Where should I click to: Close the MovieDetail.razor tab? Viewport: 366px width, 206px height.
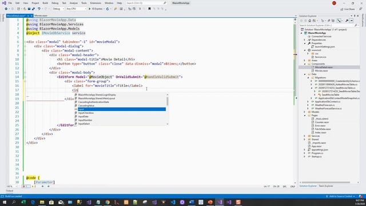32,15
